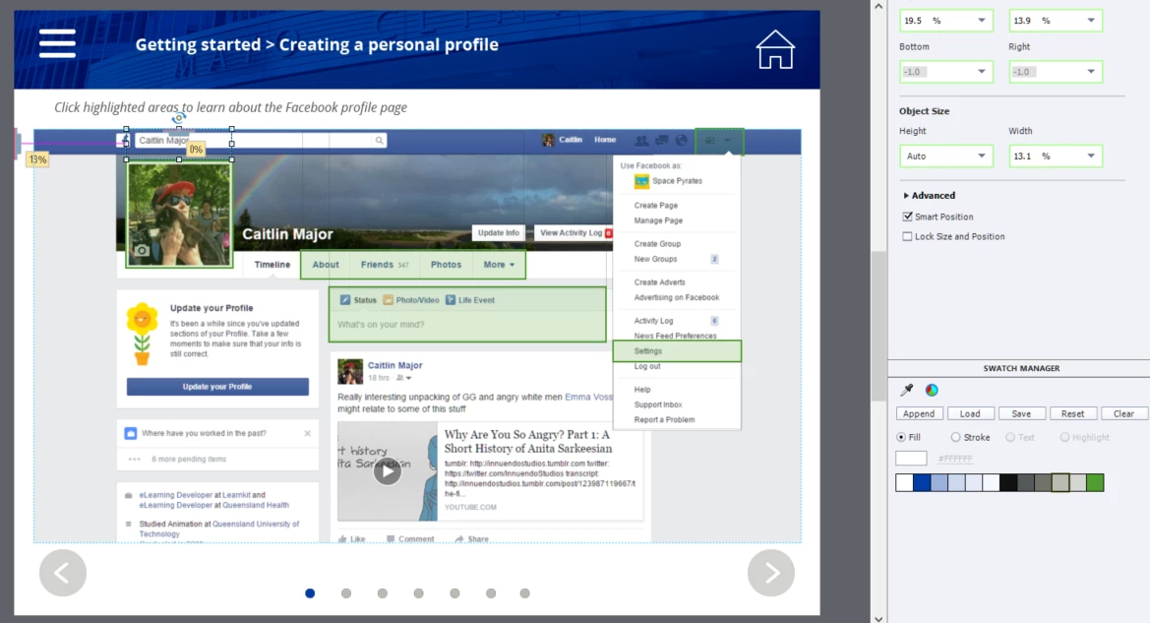This screenshot has width=1150, height=623.
Task: Open the messages icon in Facebook bar
Action: (661, 140)
